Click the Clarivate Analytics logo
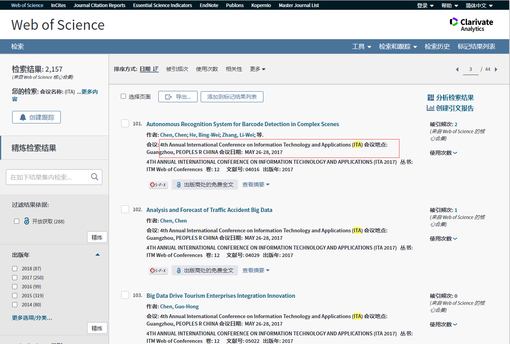 (x=471, y=24)
